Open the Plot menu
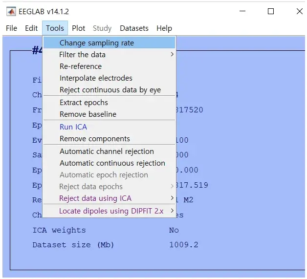Image resolution: width=307 pixels, height=279 pixels. point(78,28)
